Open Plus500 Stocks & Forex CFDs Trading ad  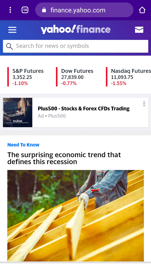84,109
